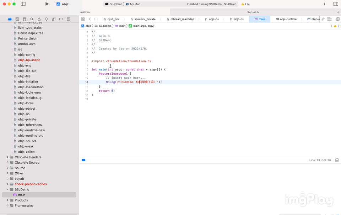Screen dimensions: 341x215
Task: Toggle breakpoints blue tag icon
Action: [83, 160]
